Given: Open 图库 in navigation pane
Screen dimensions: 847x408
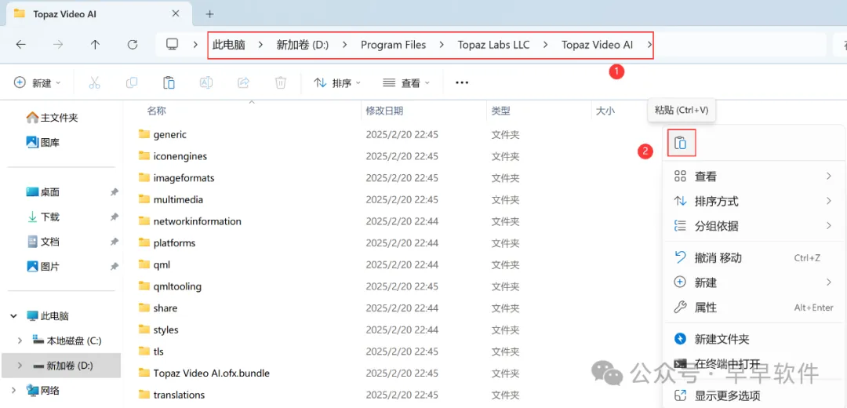Looking at the screenshot, I should pos(42,143).
